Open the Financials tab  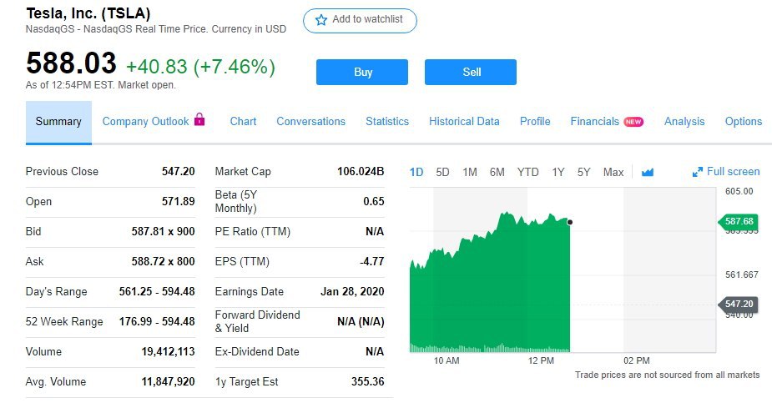595,122
